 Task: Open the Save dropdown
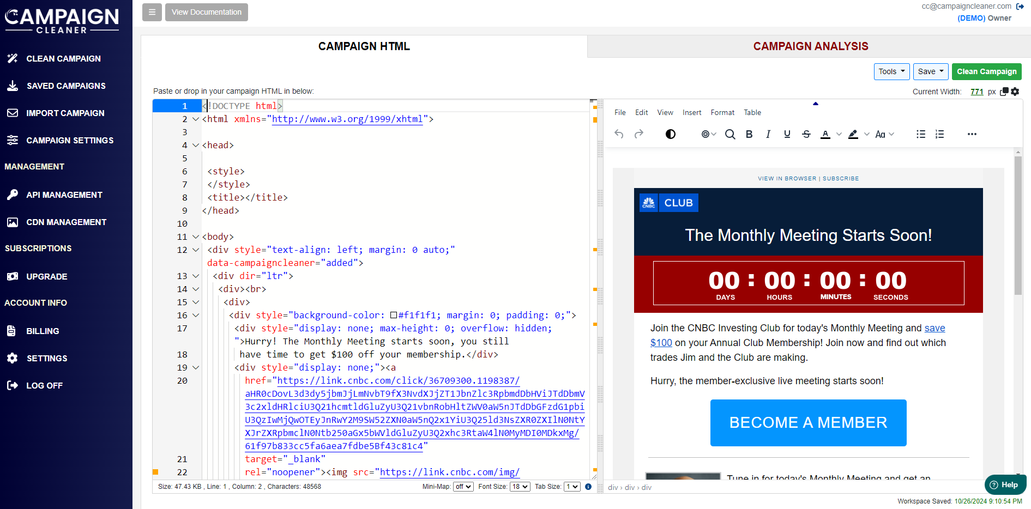(x=931, y=71)
